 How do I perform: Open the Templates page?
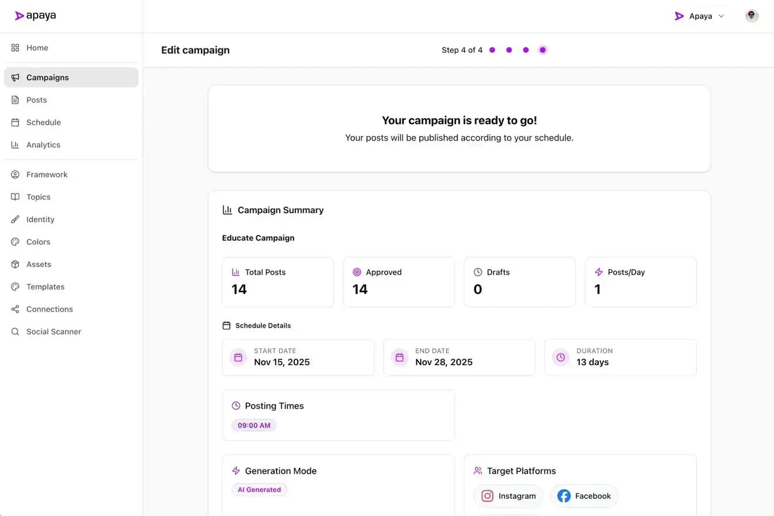[x=45, y=287]
